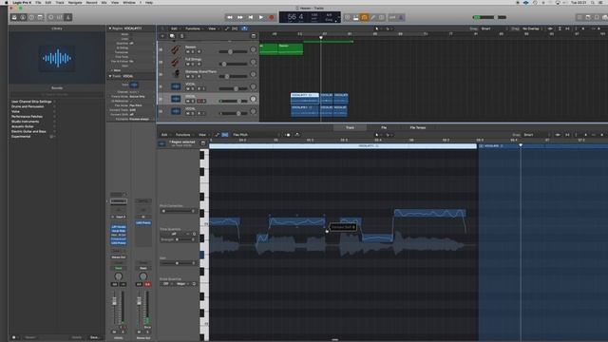This screenshot has height=342, width=608.
Task: Click the Bassoon track pan knob
Action: (254, 49)
